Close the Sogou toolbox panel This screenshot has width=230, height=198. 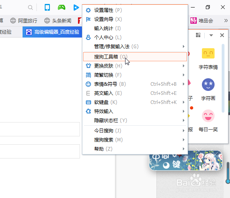pyautogui.click(x=222, y=35)
